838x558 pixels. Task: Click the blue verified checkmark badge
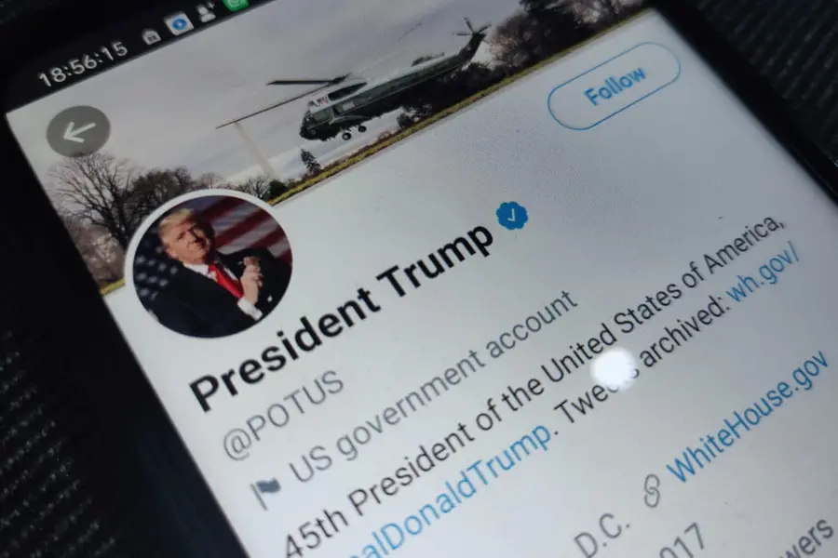[x=511, y=215]
